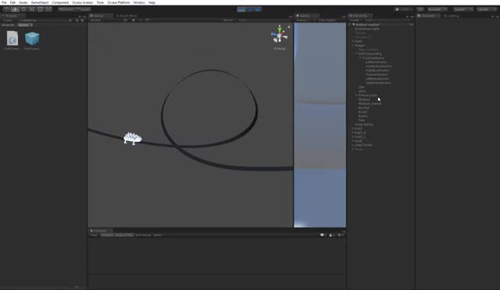Viewport: 500px width, 290px height.
Task: Click the Play button
Action: tap(241, 9)
